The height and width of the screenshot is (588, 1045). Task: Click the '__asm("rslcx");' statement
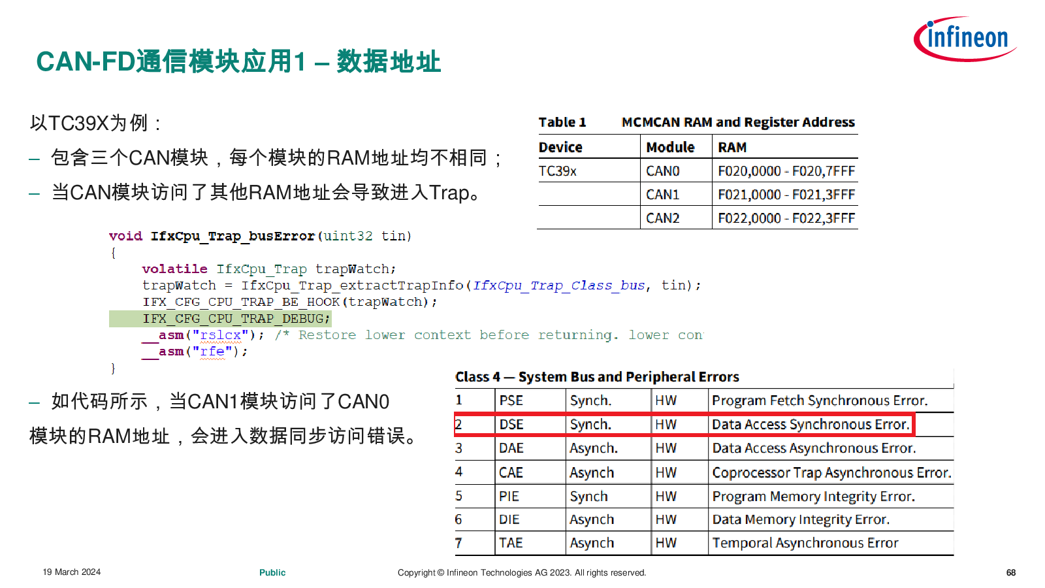tap(203, 335)
